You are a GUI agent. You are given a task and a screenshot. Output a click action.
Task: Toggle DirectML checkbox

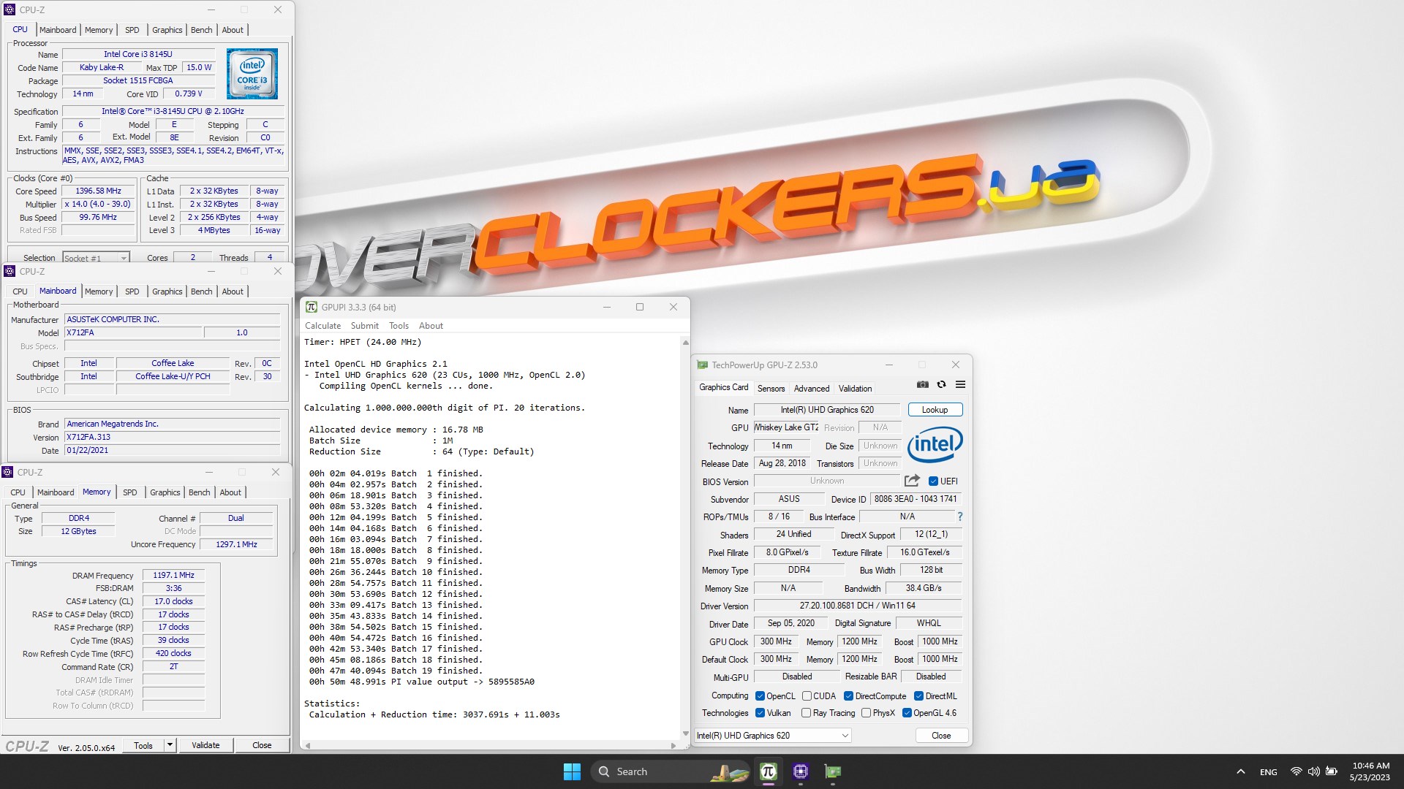point(918,696)
